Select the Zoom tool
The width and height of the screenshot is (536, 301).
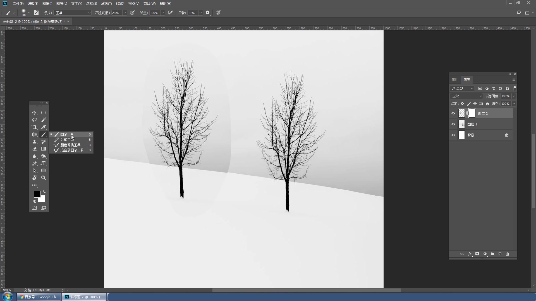44,178
